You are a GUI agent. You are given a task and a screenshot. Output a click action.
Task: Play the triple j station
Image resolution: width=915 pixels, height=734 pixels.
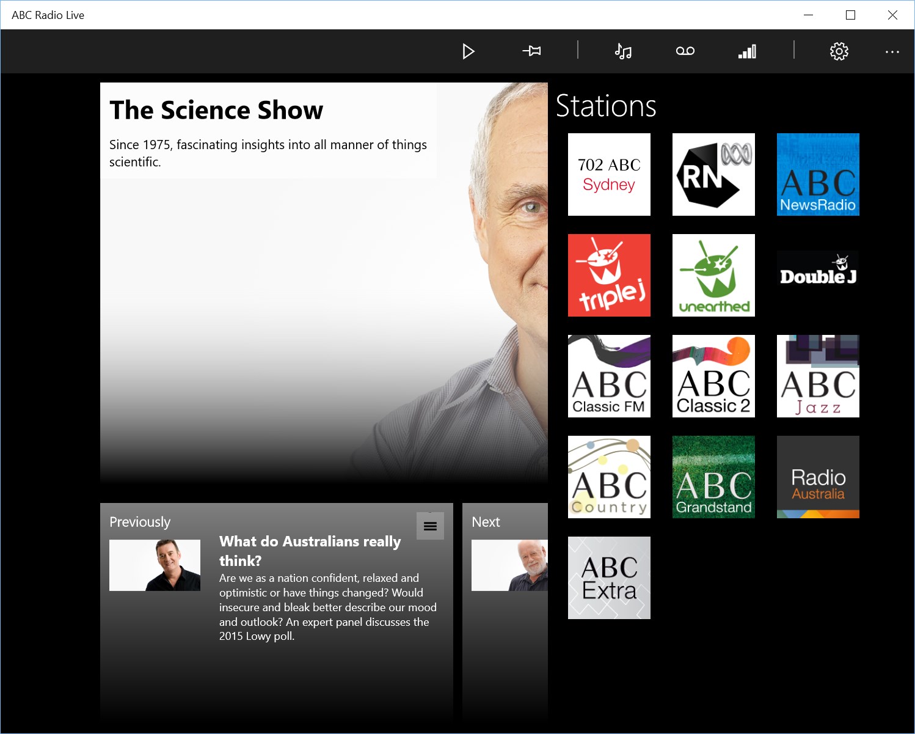coord(609,275)
